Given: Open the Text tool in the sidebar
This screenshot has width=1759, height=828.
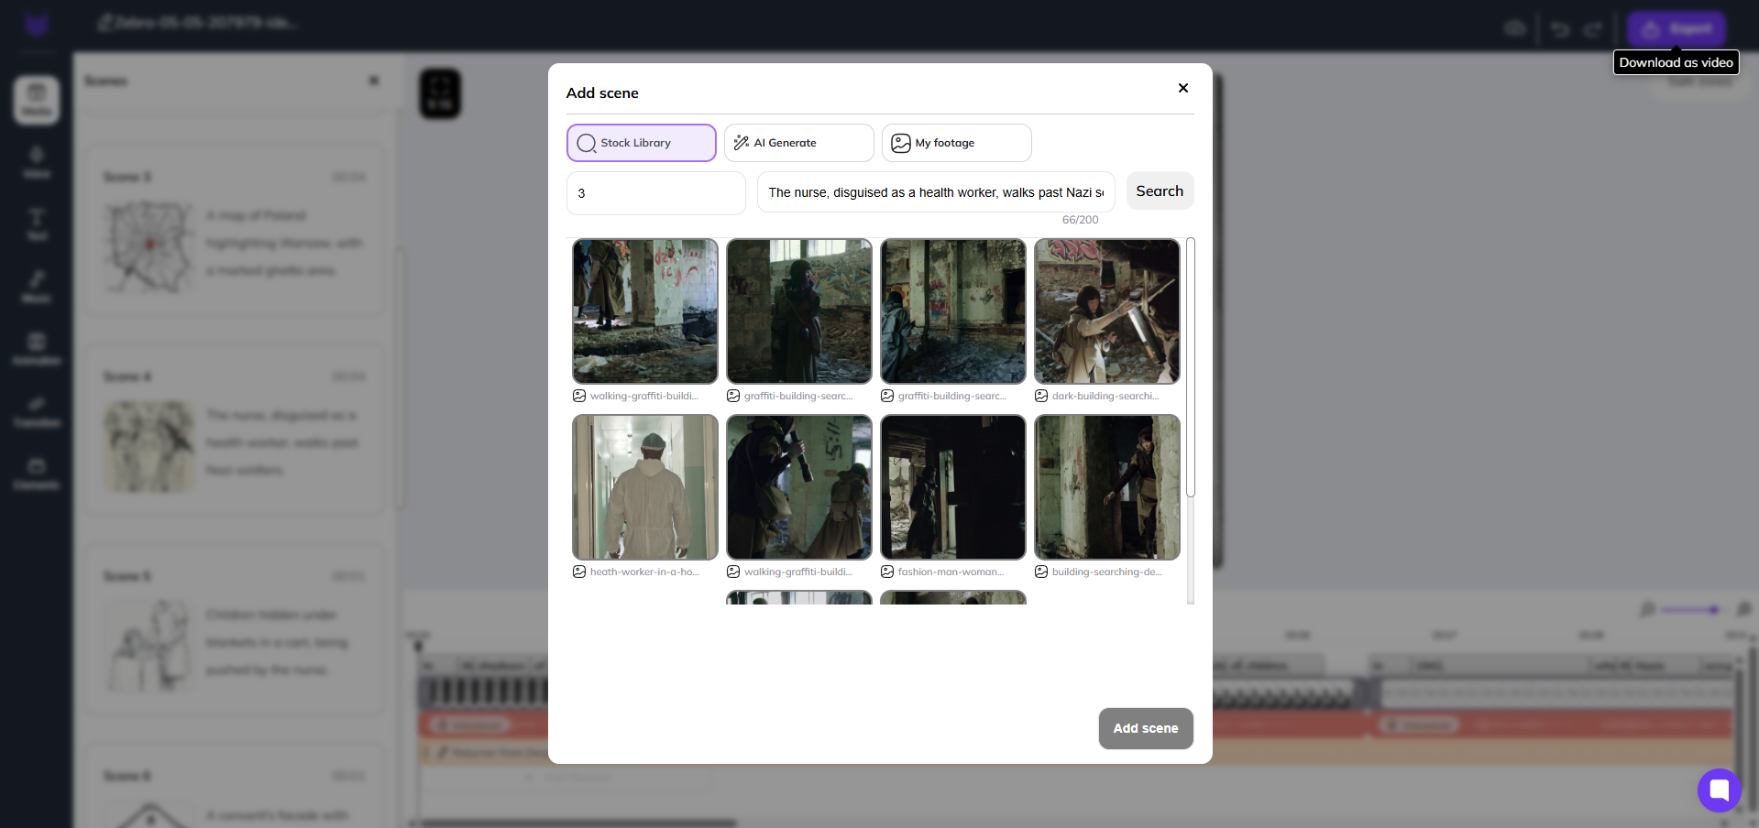Looking at the screenshot, I should pos(37,224).
